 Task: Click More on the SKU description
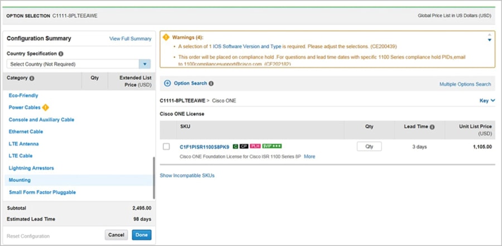tap(309, 157)
